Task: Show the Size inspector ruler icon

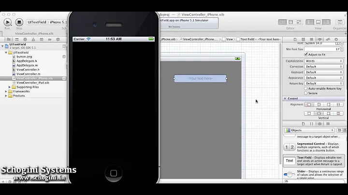Action: coord(328,40)
